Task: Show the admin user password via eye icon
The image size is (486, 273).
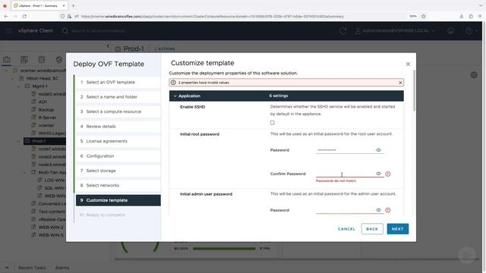Action: point(378,210)
